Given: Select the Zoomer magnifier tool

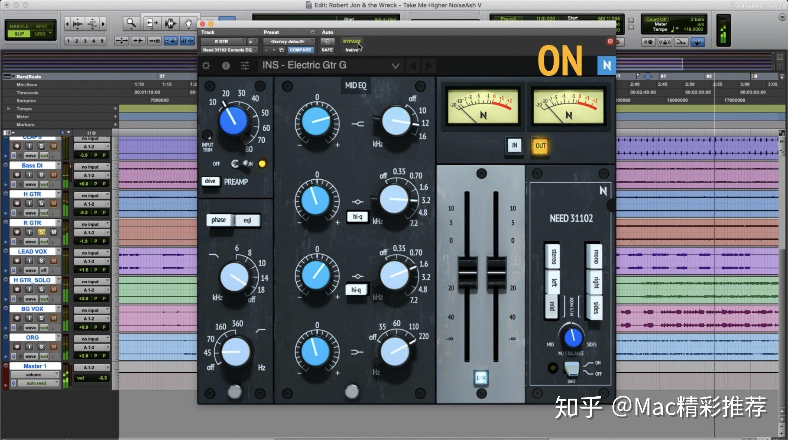Looking at the screenshot, I should pos(131,23).
